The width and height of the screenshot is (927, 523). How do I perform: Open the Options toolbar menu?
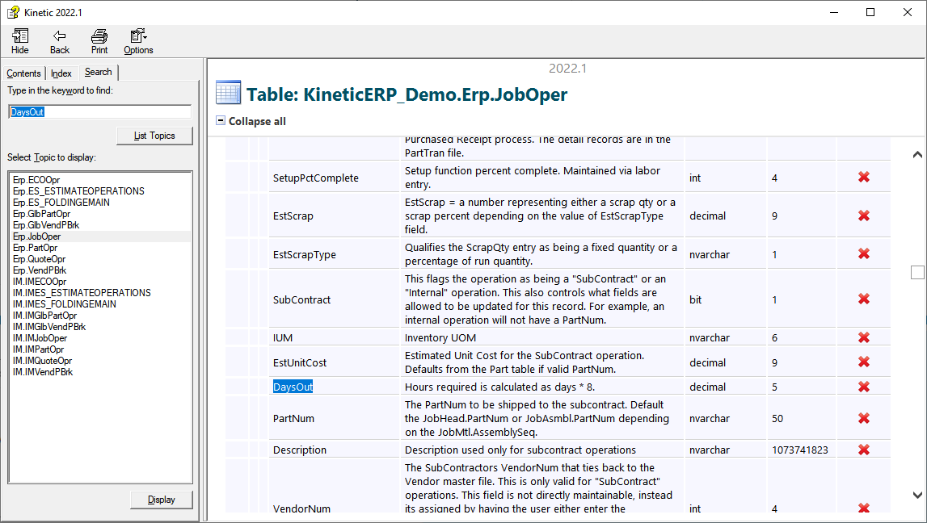tap(138, 41)
